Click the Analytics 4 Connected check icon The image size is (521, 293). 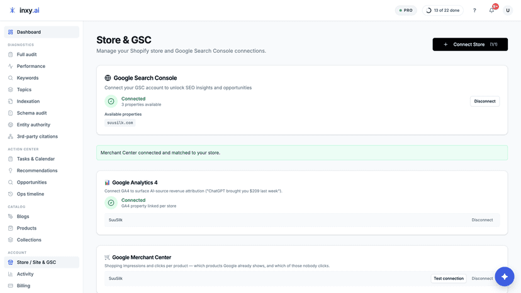[x=111, y=202]
